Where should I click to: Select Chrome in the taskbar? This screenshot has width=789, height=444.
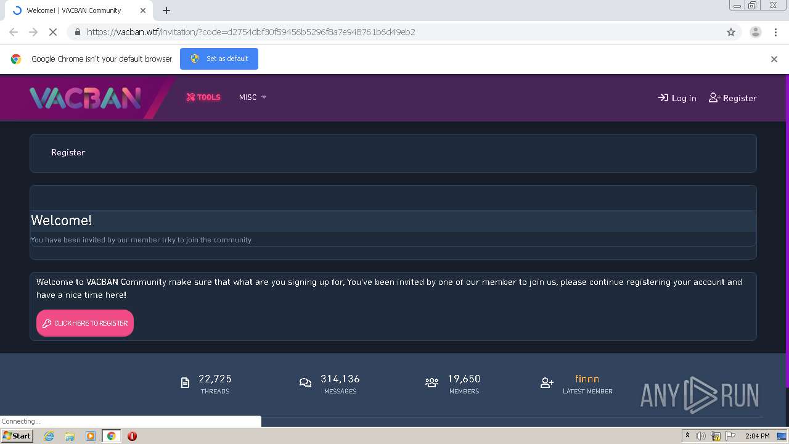click(111, 436)
